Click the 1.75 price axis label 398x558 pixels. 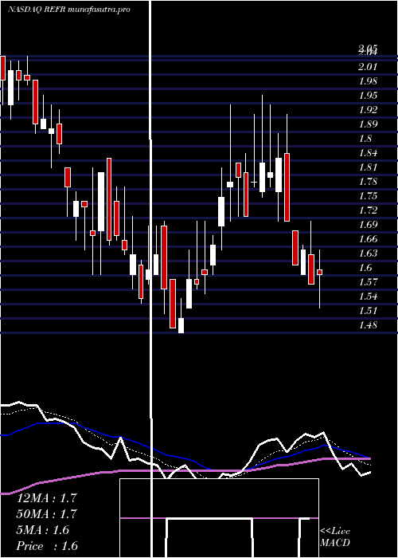[368, 196]
